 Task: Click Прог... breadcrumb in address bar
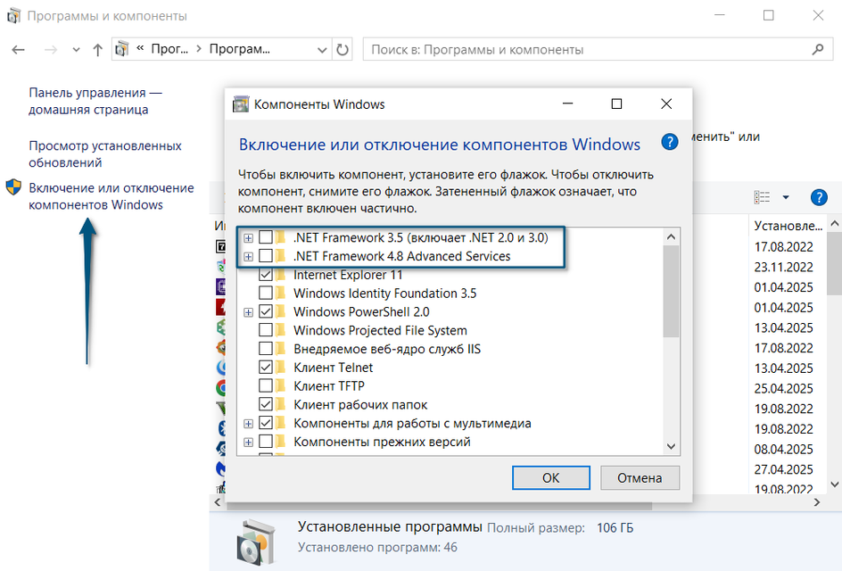[169, 49]
